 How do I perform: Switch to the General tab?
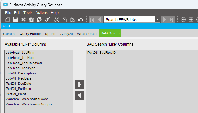pos(9,34)
